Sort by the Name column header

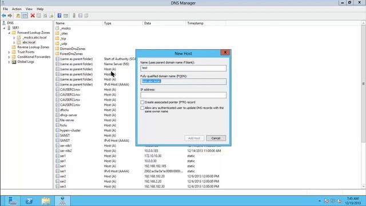click(78, 23)
